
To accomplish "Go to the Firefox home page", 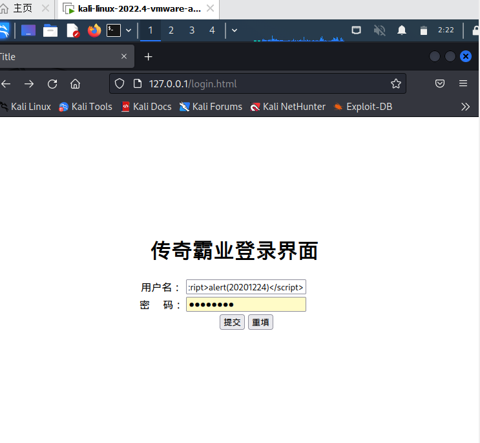I will pyautogui.click(x=76, y=83).
